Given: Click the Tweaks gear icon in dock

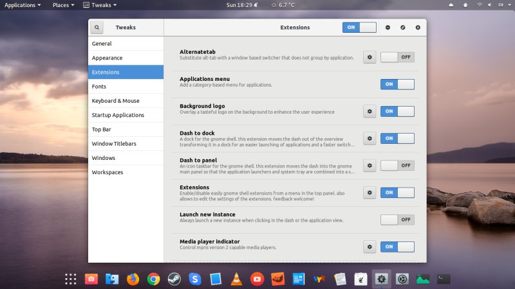Looking at the screenshot, I should (x=381, y=279).
